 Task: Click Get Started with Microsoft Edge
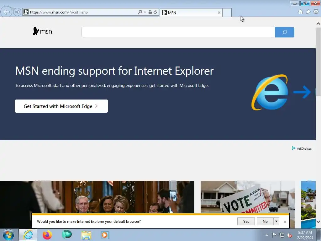tap(61, 106)
